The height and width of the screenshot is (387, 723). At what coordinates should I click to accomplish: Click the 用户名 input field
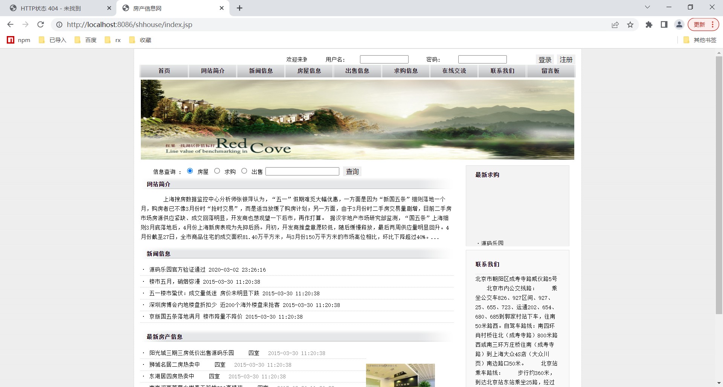pyautogui.click(x=384, y=59)
